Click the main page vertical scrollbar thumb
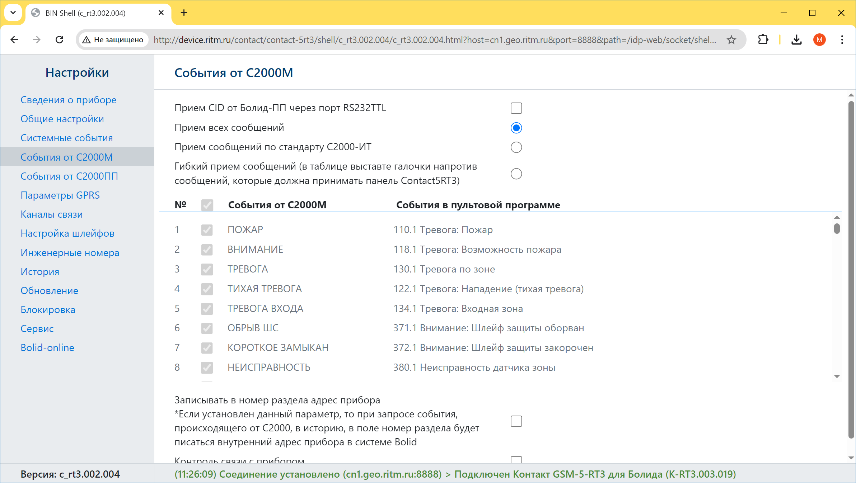Image resolution: width=856 pixels, height=483 pixels. tap(851, 270)
